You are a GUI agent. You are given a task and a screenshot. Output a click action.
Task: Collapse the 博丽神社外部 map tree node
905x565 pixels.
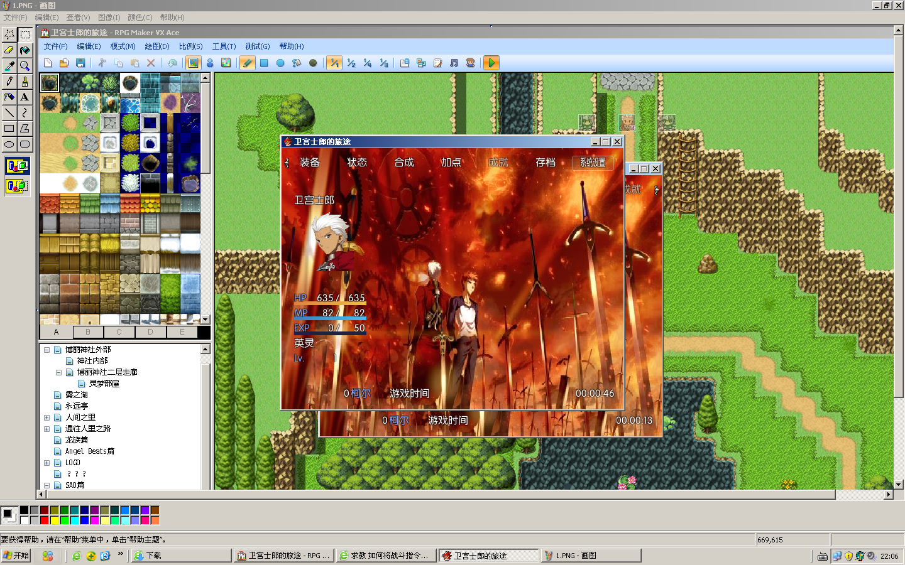pyautogui.click(x=47, y=350)
